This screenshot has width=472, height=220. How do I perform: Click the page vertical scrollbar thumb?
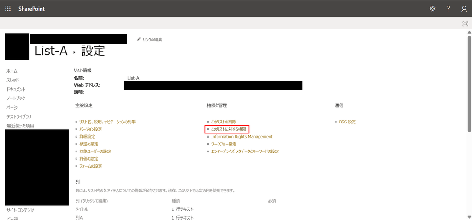tap(469, 84)
